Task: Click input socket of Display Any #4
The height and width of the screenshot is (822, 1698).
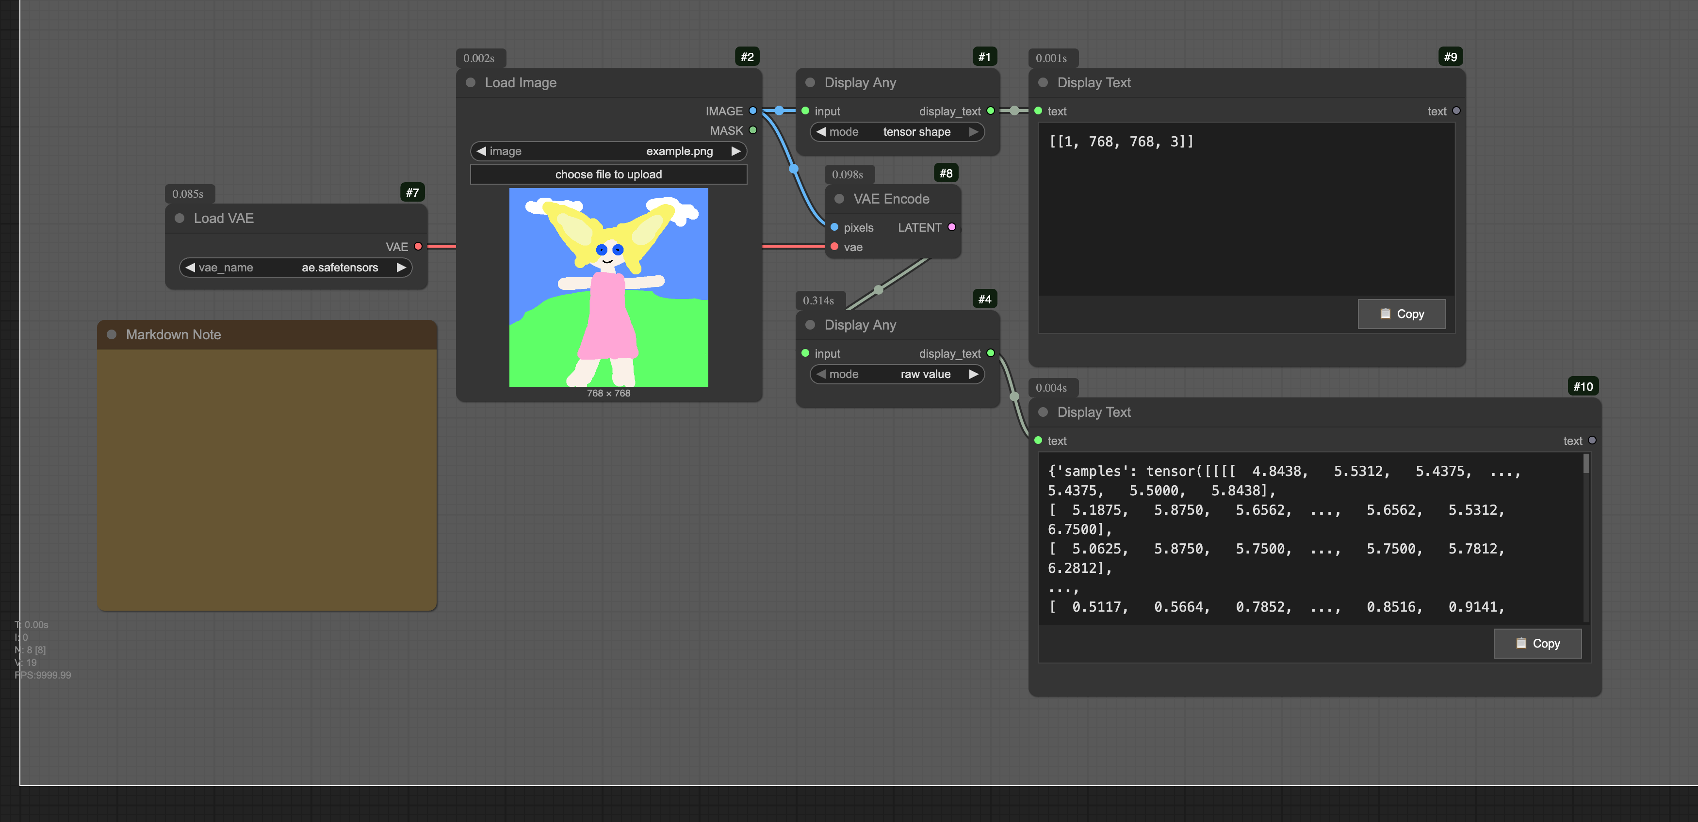Action: pos(805,353)
